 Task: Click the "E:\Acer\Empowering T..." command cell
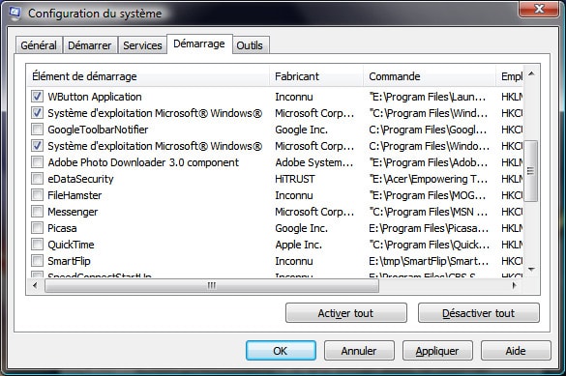click(x=428, y=179)
